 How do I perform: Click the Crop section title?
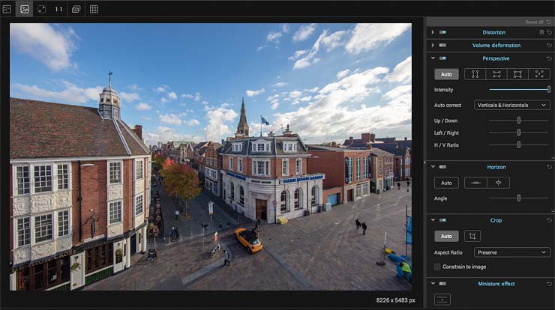pyautogui.click(x=496, y=220)
